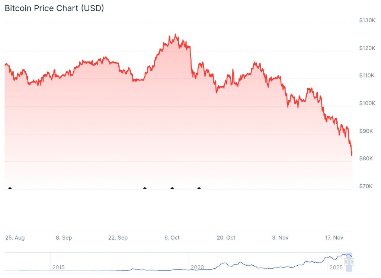This screenshot has width=381, height=278.
Task: Click the 3. Nov date axis label
Action: pos(280,237)
